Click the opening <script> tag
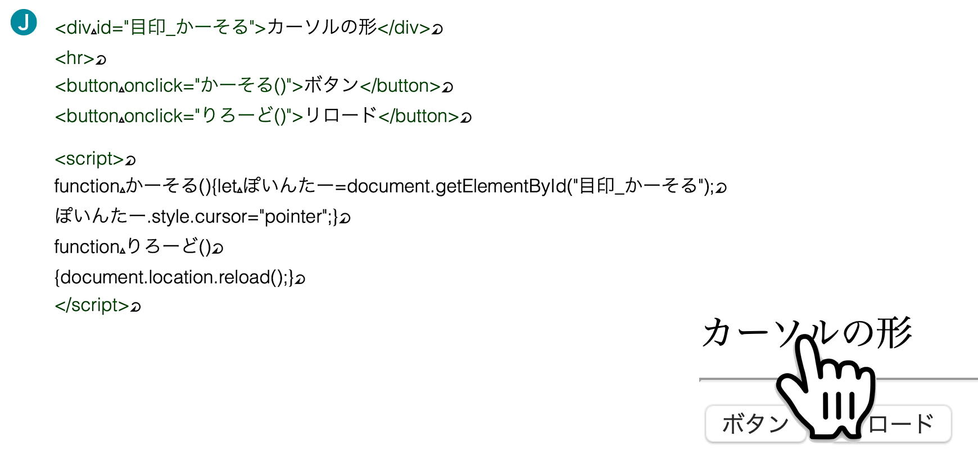 [89, 159]
